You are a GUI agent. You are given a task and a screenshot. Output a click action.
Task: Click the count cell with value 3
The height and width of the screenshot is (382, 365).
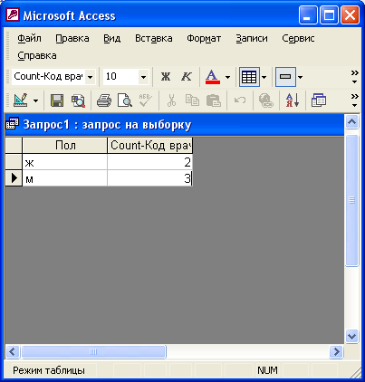click(150, 178)
